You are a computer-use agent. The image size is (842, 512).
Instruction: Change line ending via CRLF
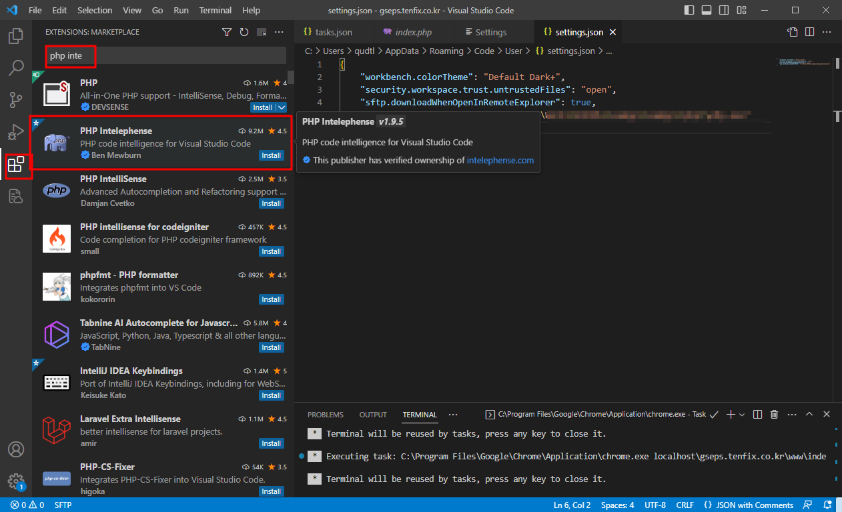(685, 505)
